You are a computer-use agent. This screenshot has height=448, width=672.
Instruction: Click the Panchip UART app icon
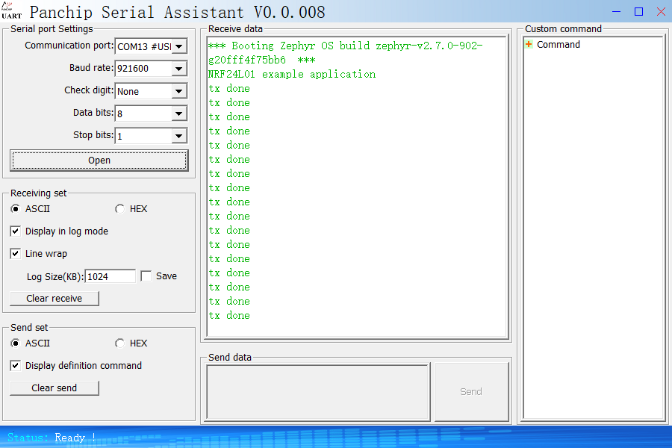[x=11, y=10]
